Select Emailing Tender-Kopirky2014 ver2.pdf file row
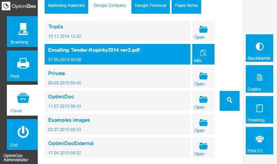 click(117, 54)
